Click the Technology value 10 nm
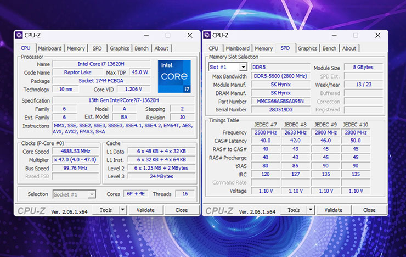Image resolution: width=406 pixels, height=257 pixels. 65,89
